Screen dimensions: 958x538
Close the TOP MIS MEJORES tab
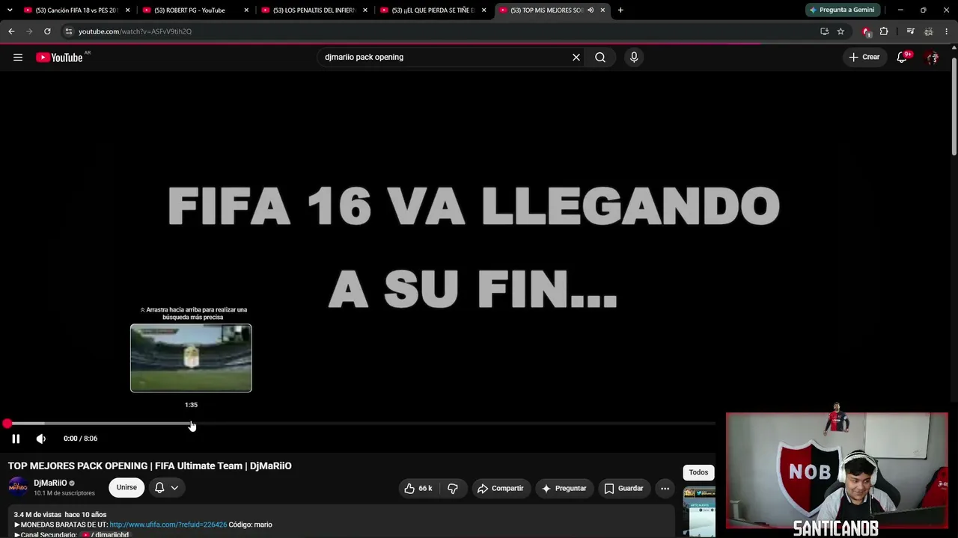pos(602,10)
